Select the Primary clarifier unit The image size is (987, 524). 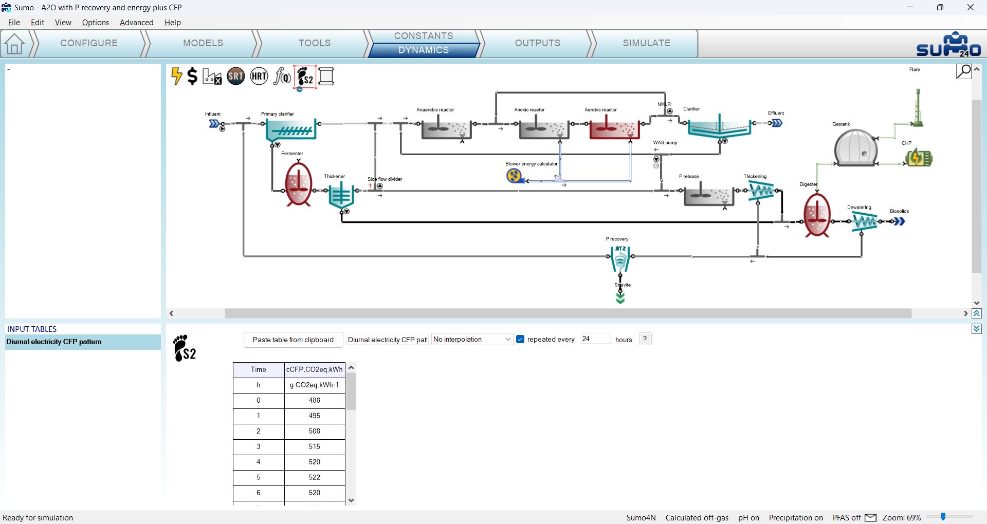pyautogui.click(x=290, y=130)
